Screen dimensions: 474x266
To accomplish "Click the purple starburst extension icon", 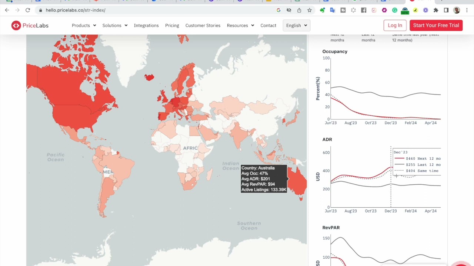I will pyautogui.click(x=426, y=10).
